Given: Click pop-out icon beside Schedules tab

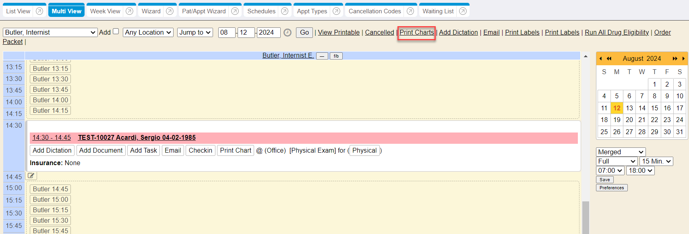Looking at the screenshot, I should pyautogui.click(x=285, y=11).
